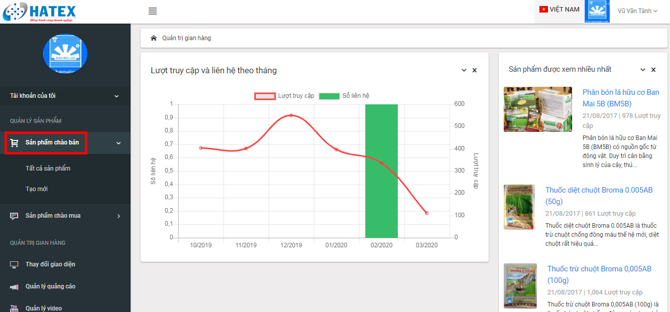The image size is (670, 312).
Task: Click the chat icon beside Sản phẩm chào mua
Action: point(15,216)
